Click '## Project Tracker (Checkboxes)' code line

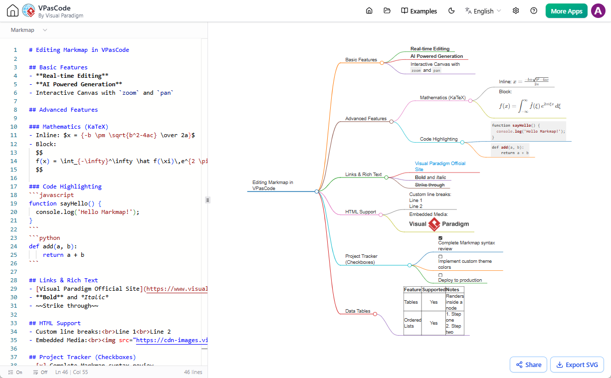click(82, 357)
